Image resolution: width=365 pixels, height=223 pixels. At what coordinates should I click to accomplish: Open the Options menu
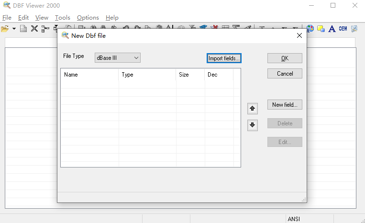[x=88, y=18]
